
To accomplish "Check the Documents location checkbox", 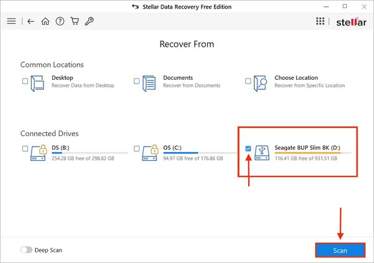I will (136, 81).
